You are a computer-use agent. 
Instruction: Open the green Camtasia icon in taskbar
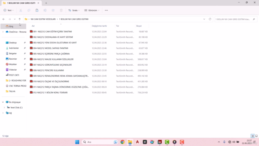(167, 142)
